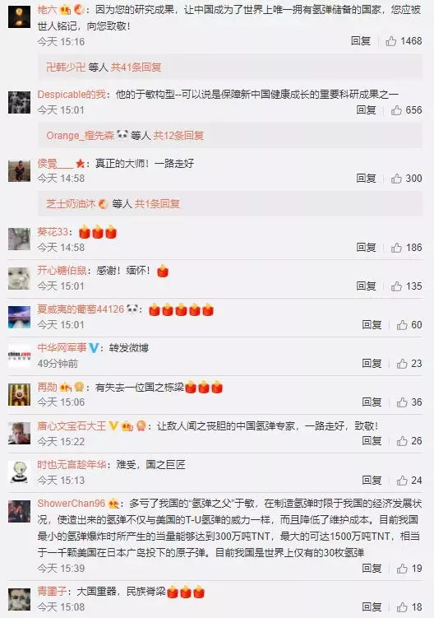Image resolution: width=434 pixels, height=618 pixels.
Task: Click thumbs-up on 中华网军事's comment
Action: (402, 364)
